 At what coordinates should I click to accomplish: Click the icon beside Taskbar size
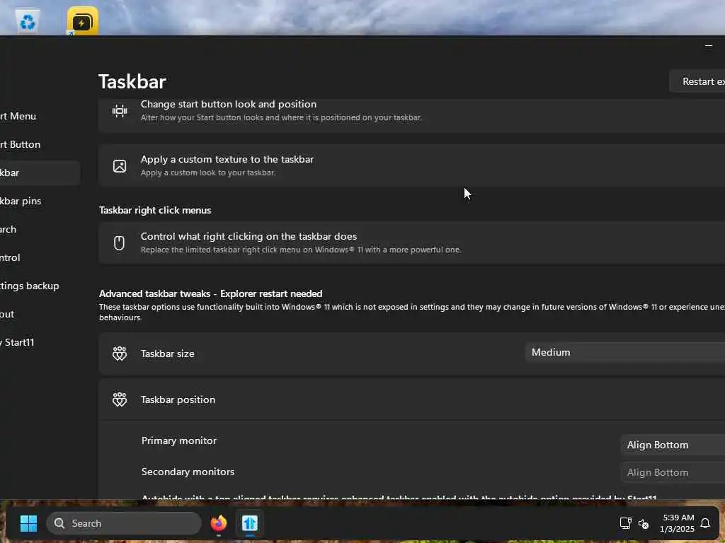(x=120, y=354)
